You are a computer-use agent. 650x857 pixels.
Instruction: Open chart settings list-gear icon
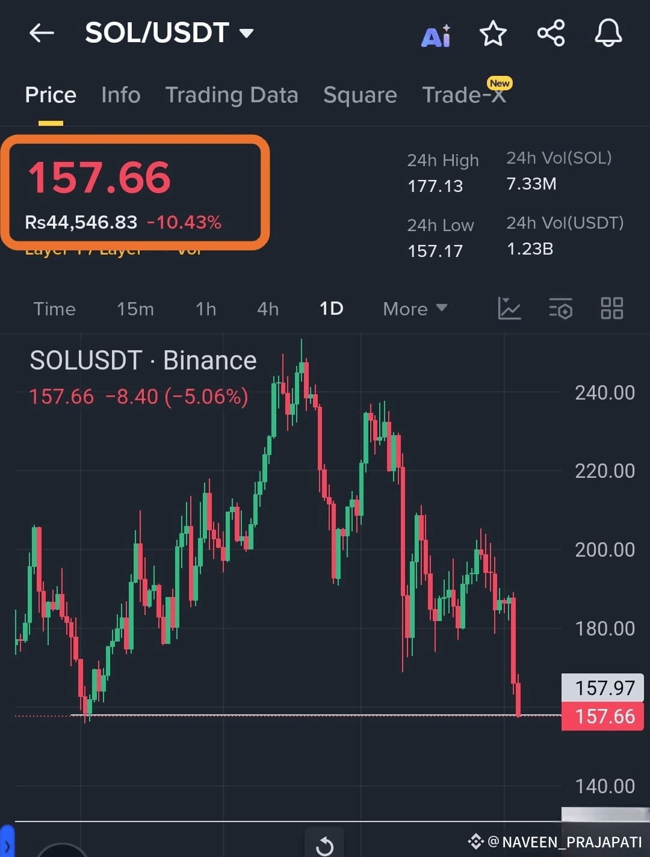[x=560, y=308]
